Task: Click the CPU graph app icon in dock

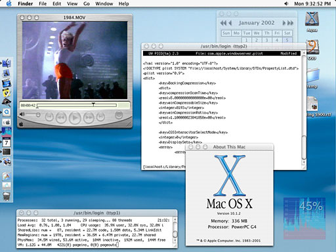Action: click(7, 132)
